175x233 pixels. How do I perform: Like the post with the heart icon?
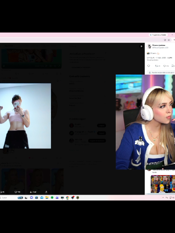coord(165,66)
